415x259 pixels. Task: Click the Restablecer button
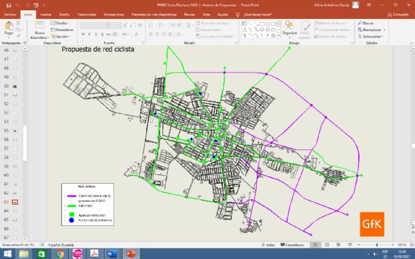pyautogui.click(x=64, y=29)
